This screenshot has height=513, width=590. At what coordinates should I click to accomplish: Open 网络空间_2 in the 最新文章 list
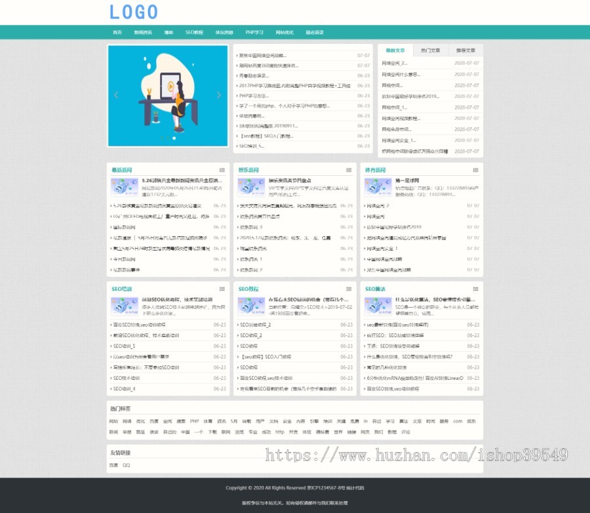(x=395, y=63)
